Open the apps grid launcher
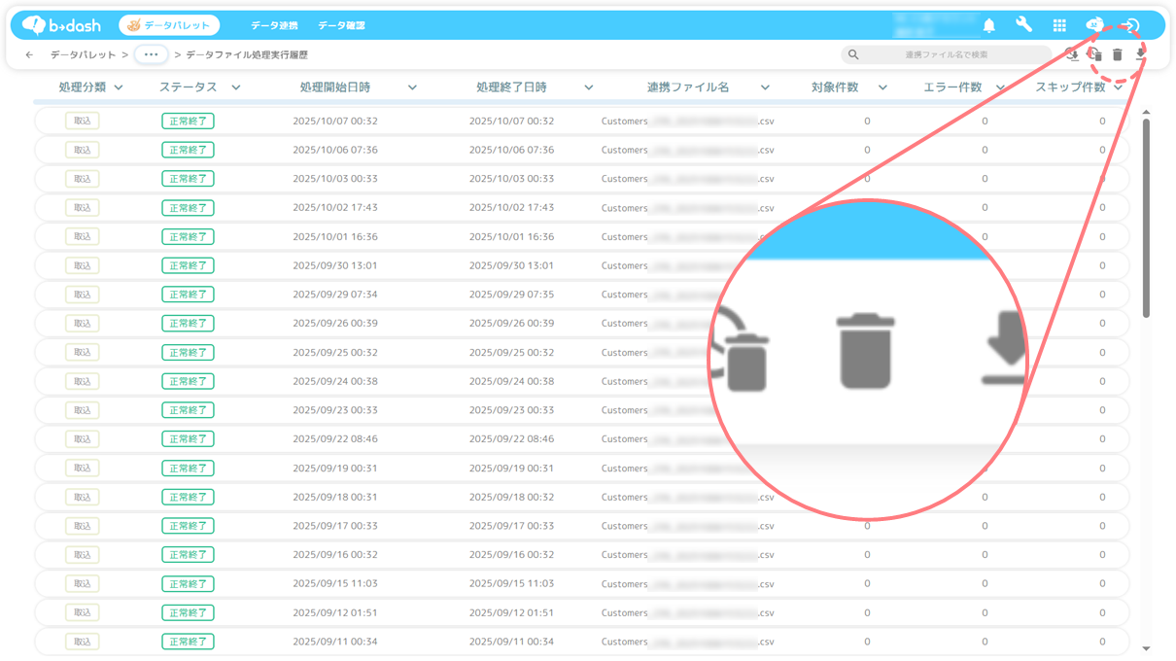 [x=1059, y=25]
